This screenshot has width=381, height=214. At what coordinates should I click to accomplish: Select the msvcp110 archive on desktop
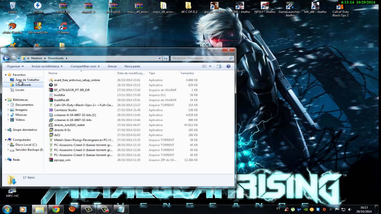[113, 7]
